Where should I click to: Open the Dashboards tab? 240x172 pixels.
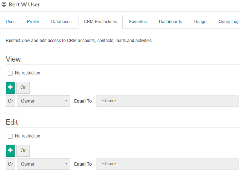[x=170, y=22]
